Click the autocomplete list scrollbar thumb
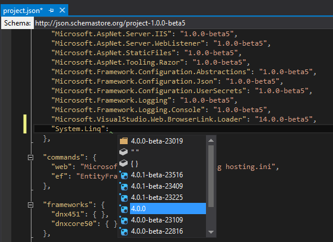 click(x=211, y=176)
